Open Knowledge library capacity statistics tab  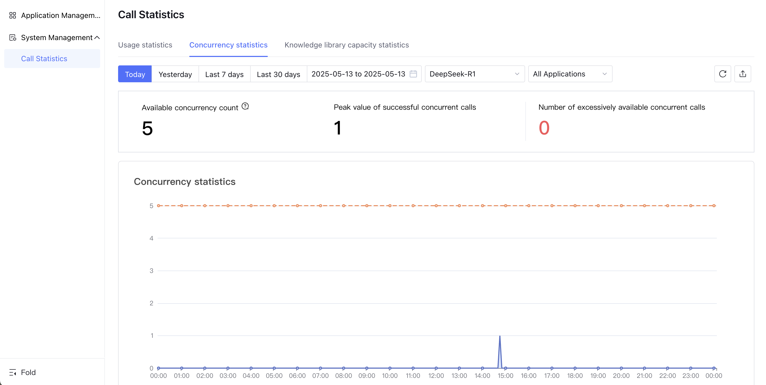pos(346,45)
